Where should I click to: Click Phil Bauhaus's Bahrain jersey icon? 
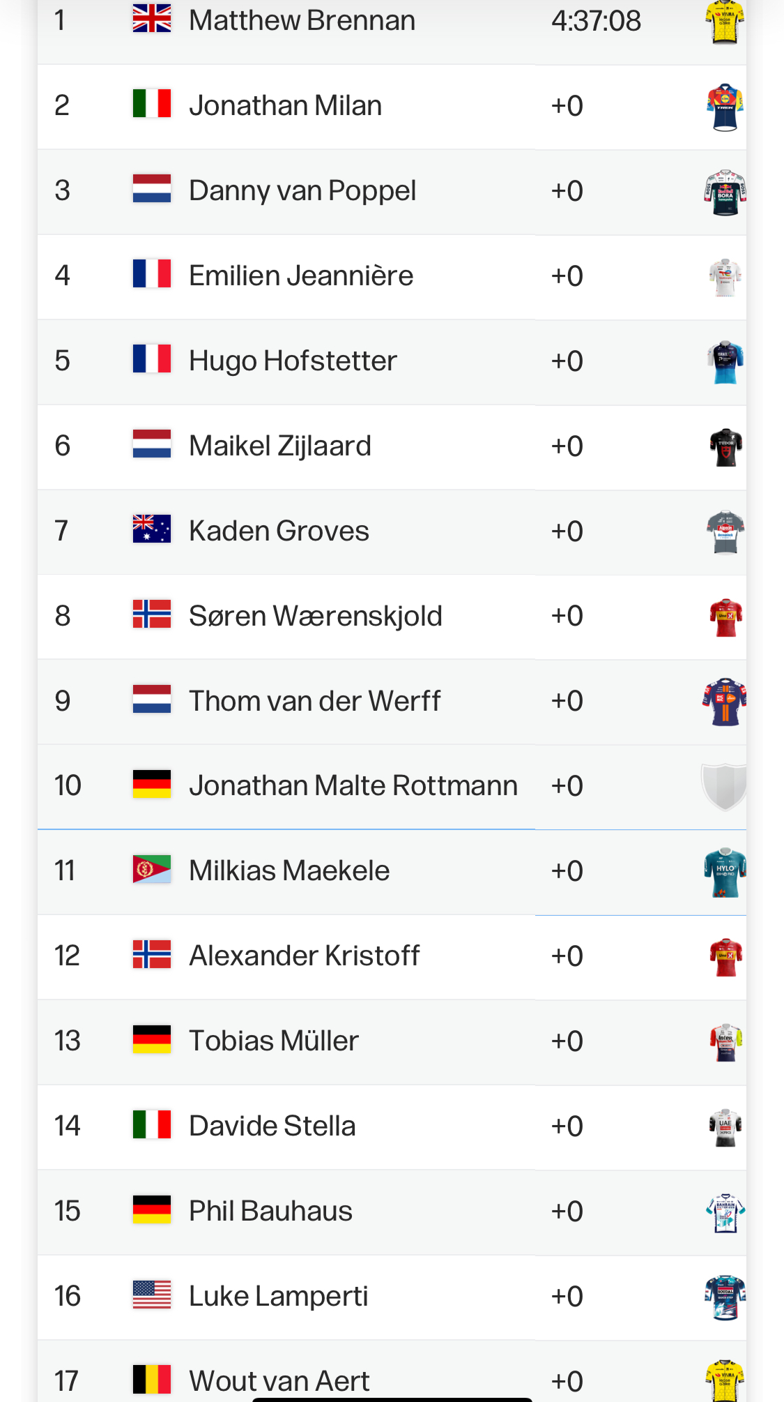tap(725, 1212)
